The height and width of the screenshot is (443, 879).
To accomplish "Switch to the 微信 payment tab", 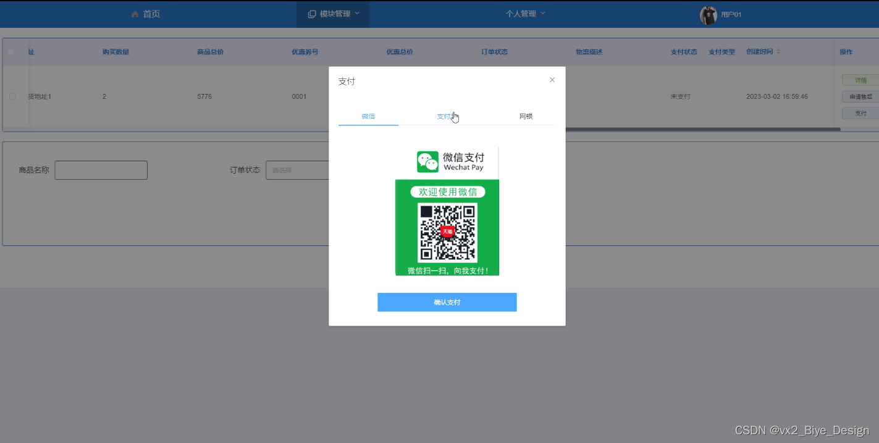I will pyautogui.click(x=368, y=116).
